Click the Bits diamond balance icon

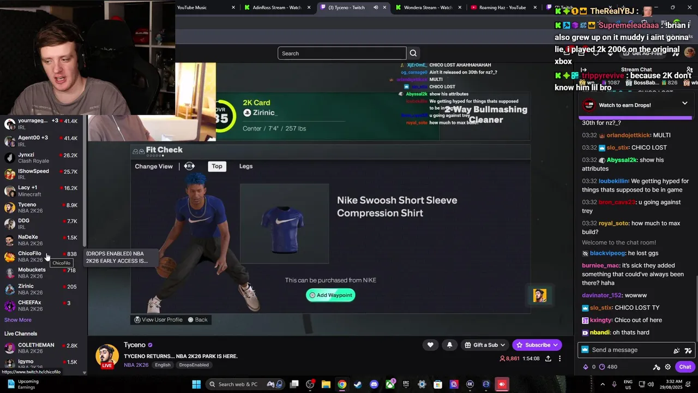click(x=586, y=367)
